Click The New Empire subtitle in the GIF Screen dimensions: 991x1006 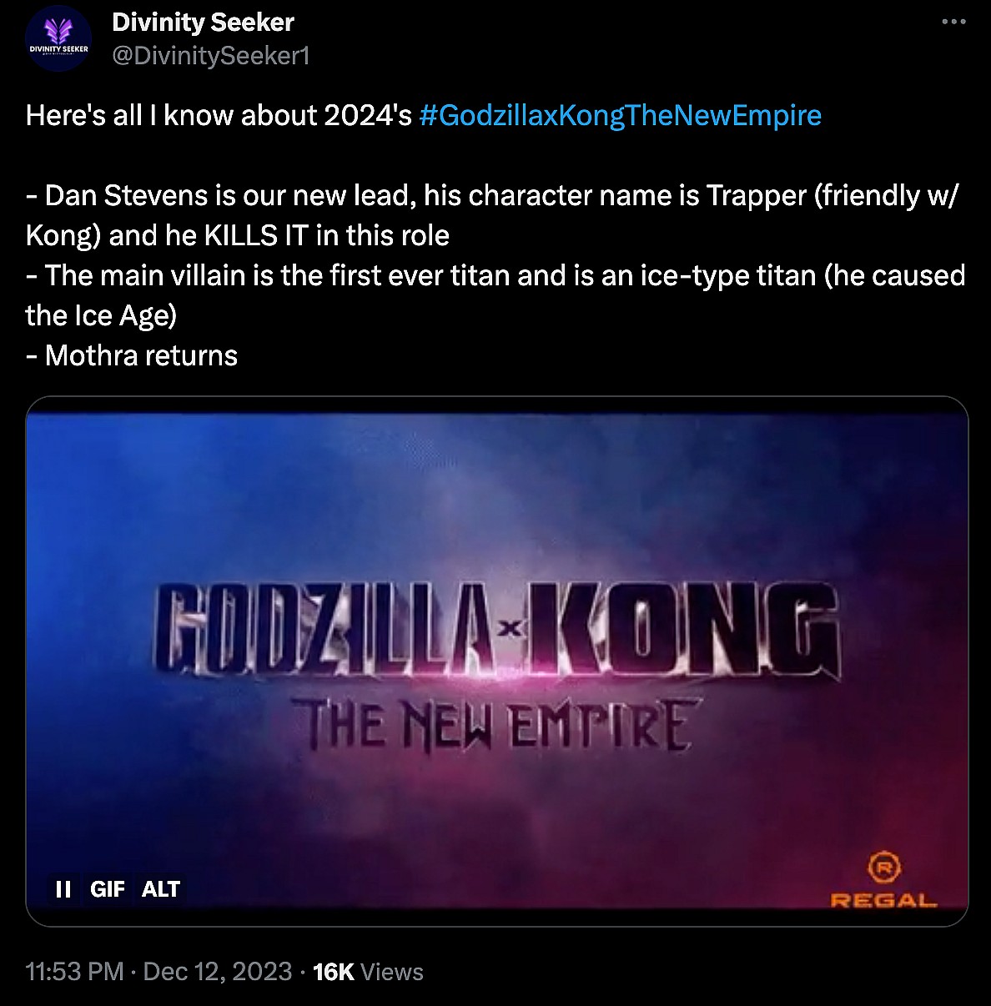(497, 724)
